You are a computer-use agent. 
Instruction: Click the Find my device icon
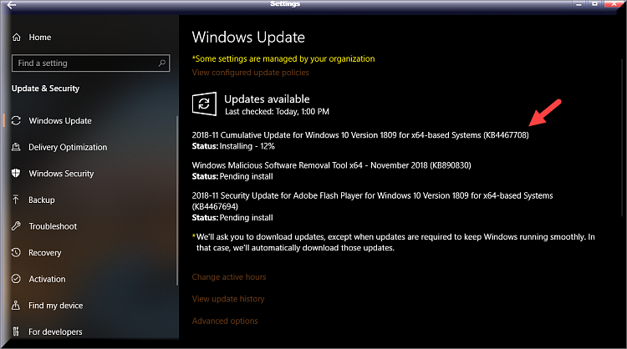(16, 305)
